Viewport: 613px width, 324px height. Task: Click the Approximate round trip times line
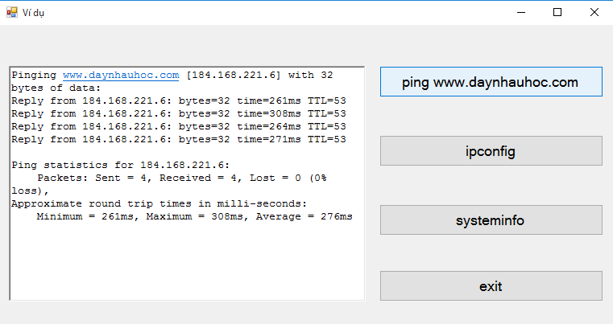[x=159, y=204]
